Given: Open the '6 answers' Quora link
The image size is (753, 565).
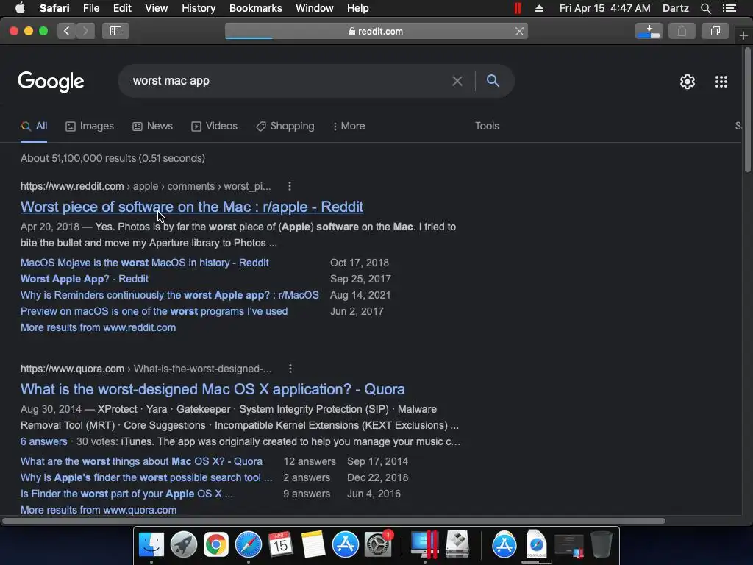Looking at the screenshot, I should (x=43, y=441).
